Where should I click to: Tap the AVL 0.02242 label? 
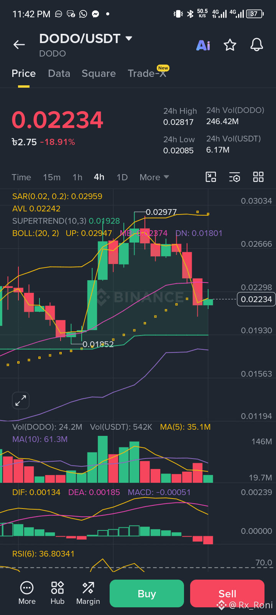pos(36,209)
